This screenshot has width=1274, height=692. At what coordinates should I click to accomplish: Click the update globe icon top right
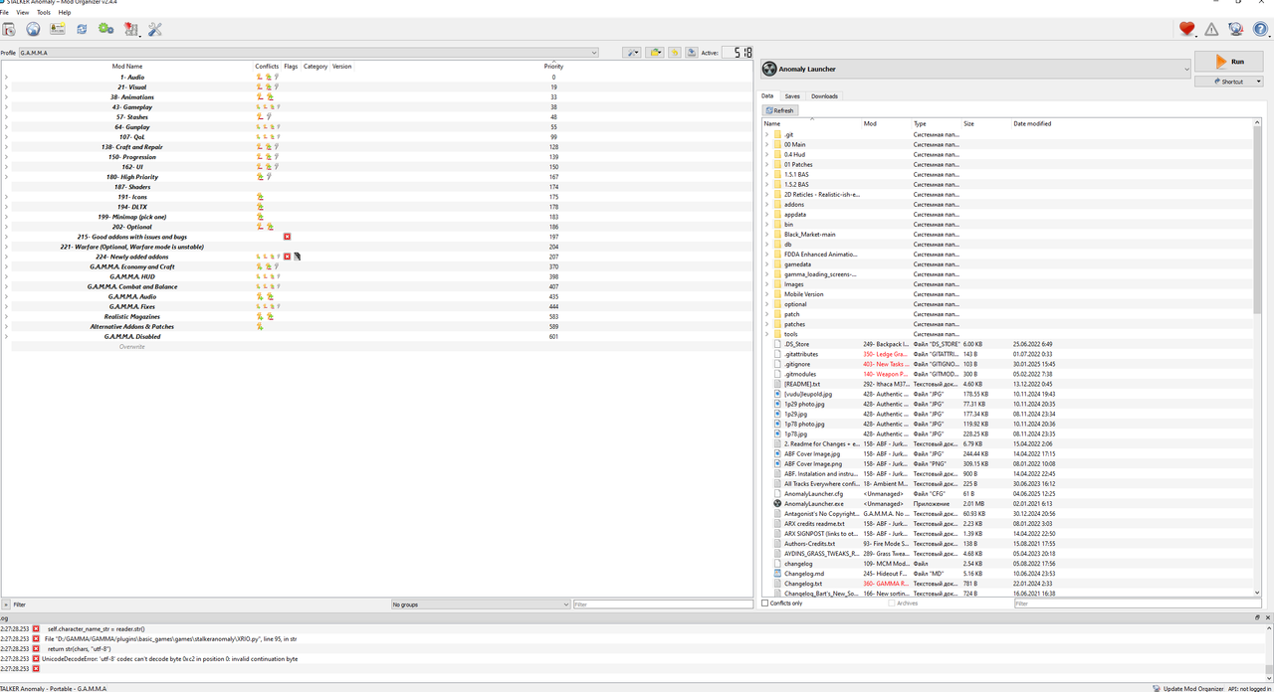1236,30
